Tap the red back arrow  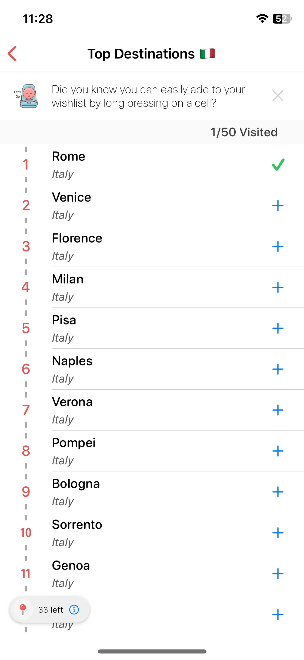tap(12, 54)
